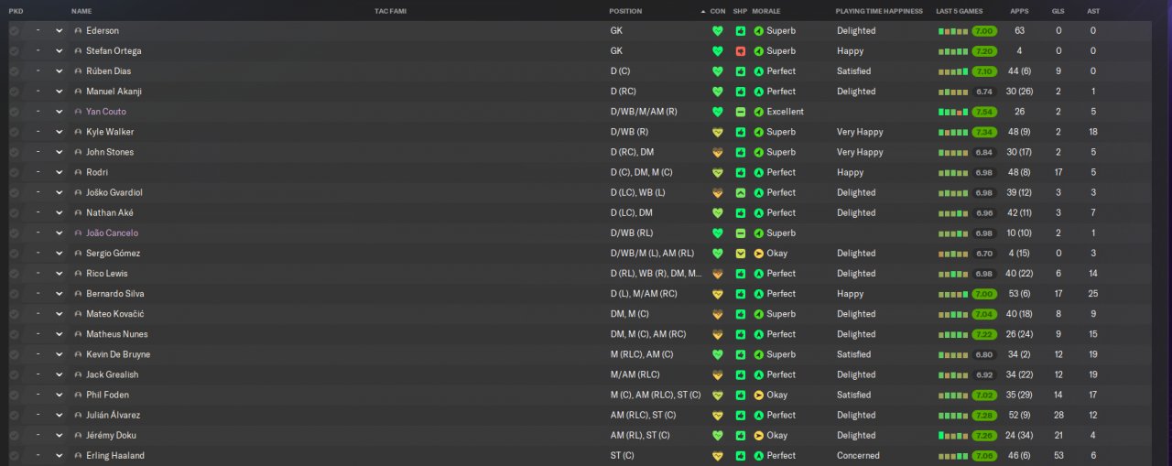1172x466 pixels.
Task: Toggle the picked checkbox for Bernardo Silva
Action: point(14,294)
